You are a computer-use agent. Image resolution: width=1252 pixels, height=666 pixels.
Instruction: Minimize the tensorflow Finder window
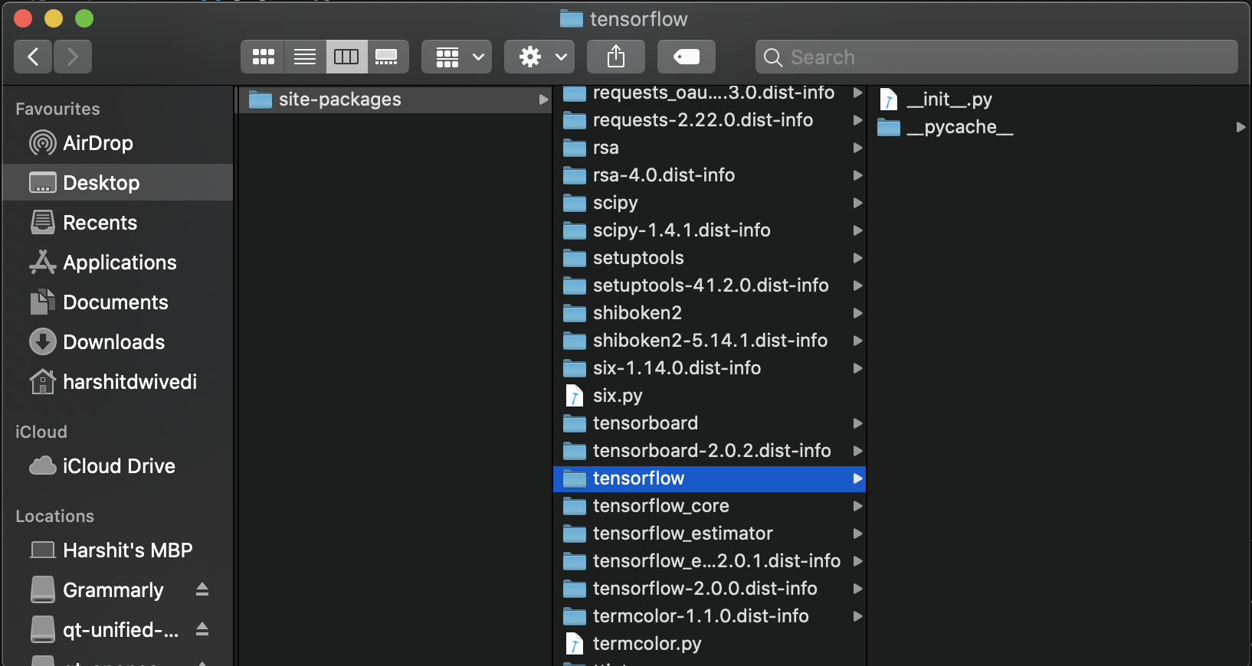pyautogui.click(x=54, y=18)
